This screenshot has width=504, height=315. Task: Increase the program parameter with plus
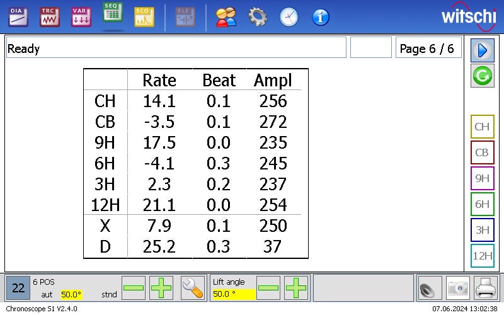(161, 288)
